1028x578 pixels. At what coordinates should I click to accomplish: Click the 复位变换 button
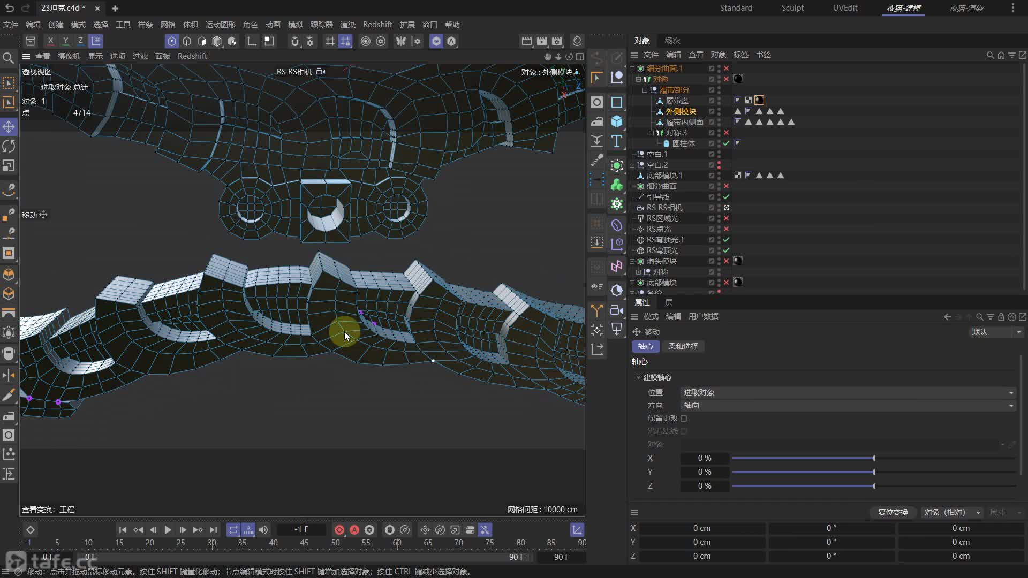coord(893,512)
